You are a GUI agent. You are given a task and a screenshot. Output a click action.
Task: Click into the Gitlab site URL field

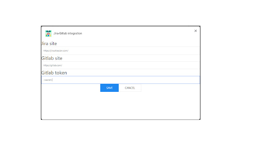pos(119,65)
